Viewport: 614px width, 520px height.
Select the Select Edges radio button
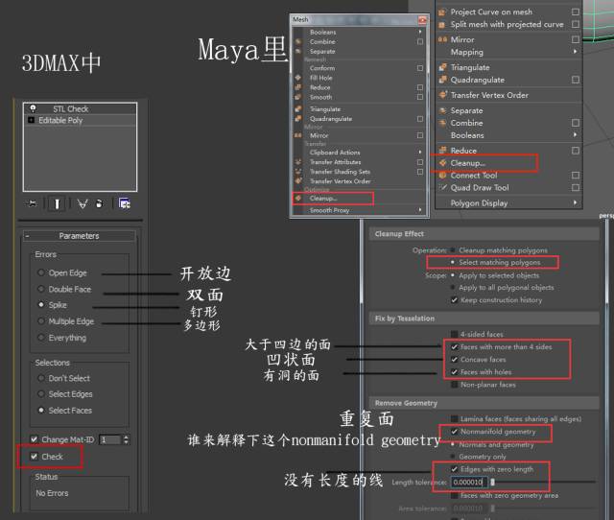tap(40, 393)
